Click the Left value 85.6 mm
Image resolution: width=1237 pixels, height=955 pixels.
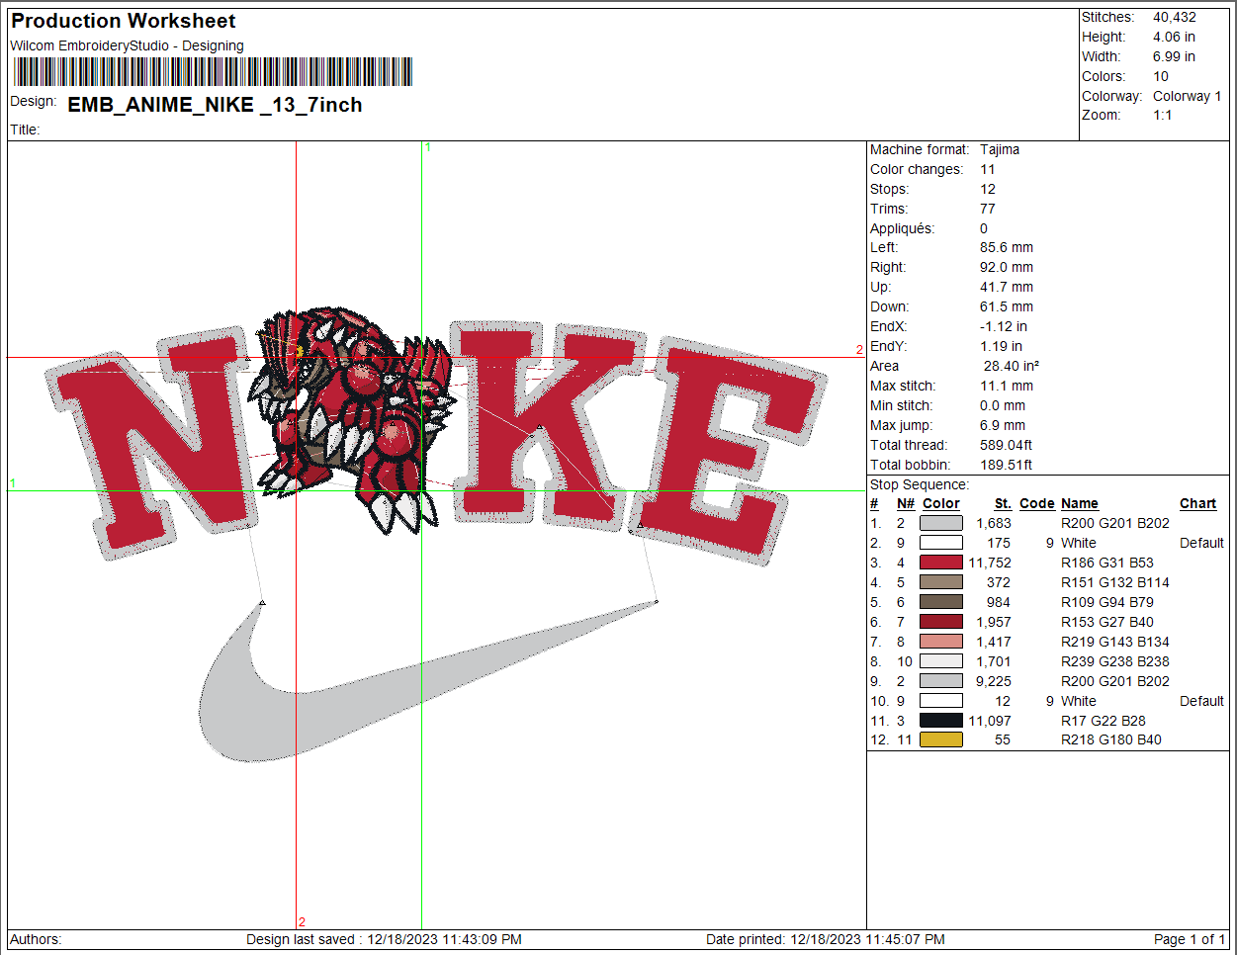(x=1007, y=247)
